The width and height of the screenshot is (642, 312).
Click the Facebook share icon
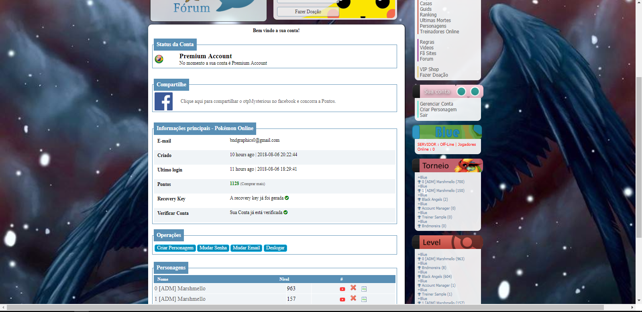163,102
